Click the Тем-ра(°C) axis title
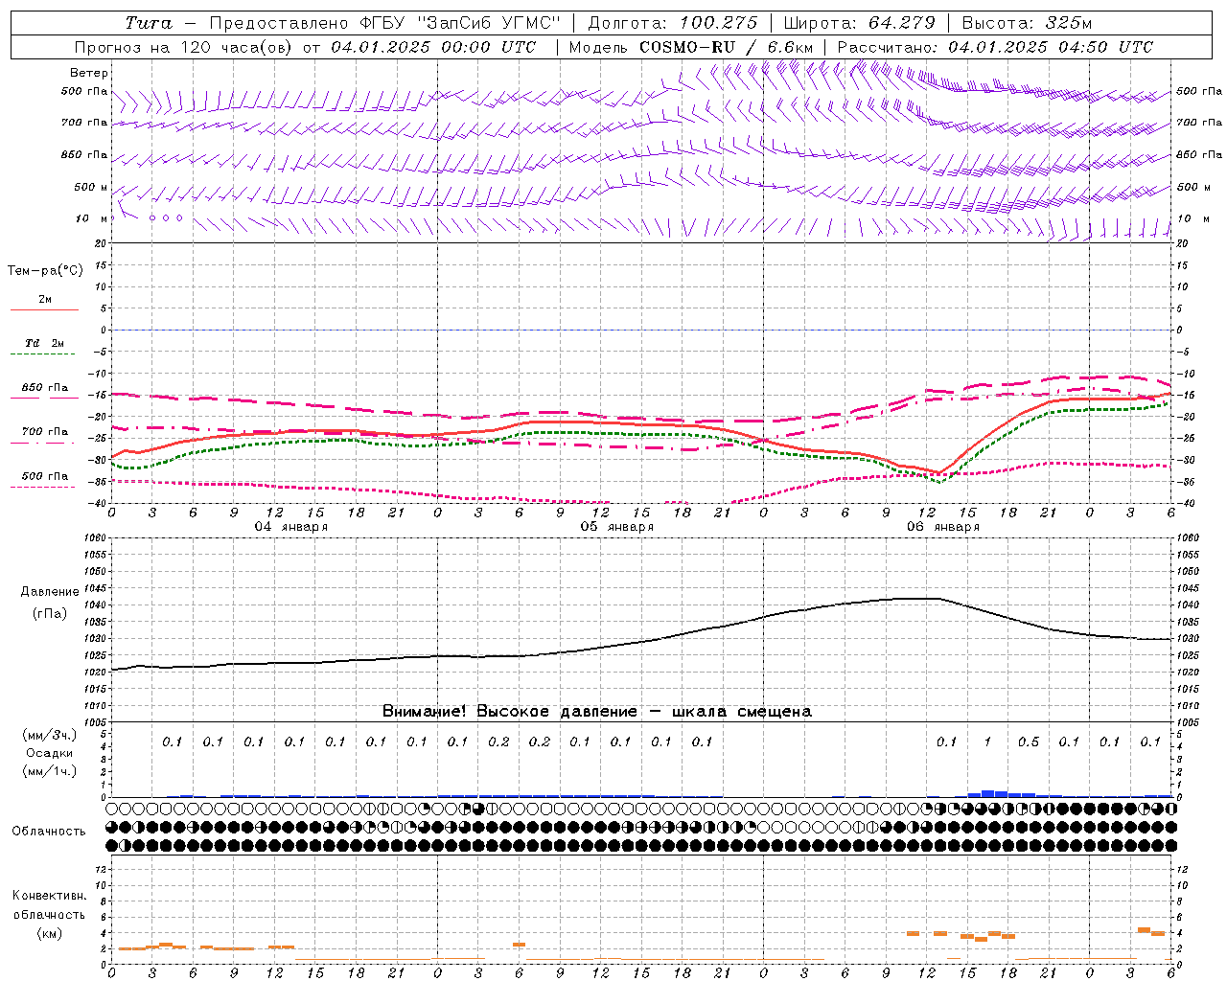Screen dimensions: 1227x981 pos(45,271)
